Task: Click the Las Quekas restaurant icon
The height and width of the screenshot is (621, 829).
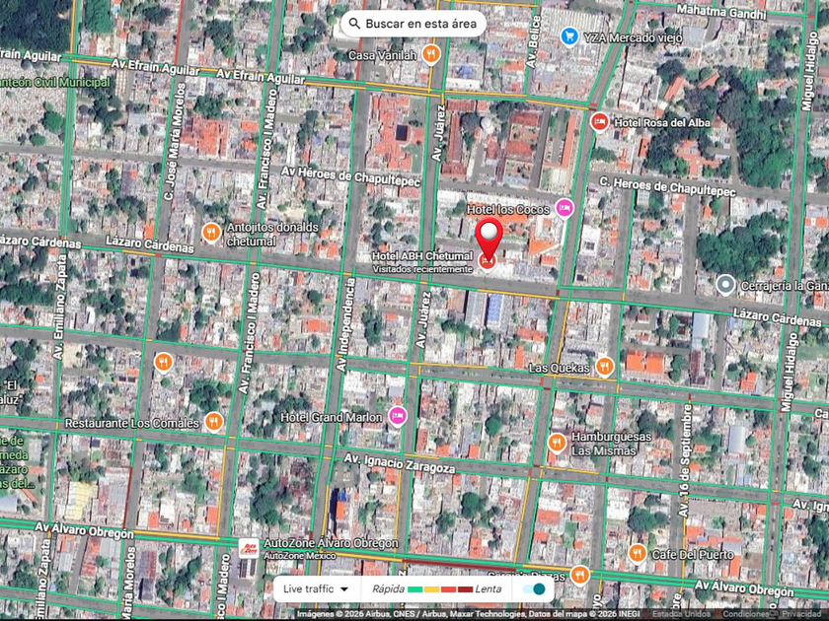Action: tap(604, 366)
